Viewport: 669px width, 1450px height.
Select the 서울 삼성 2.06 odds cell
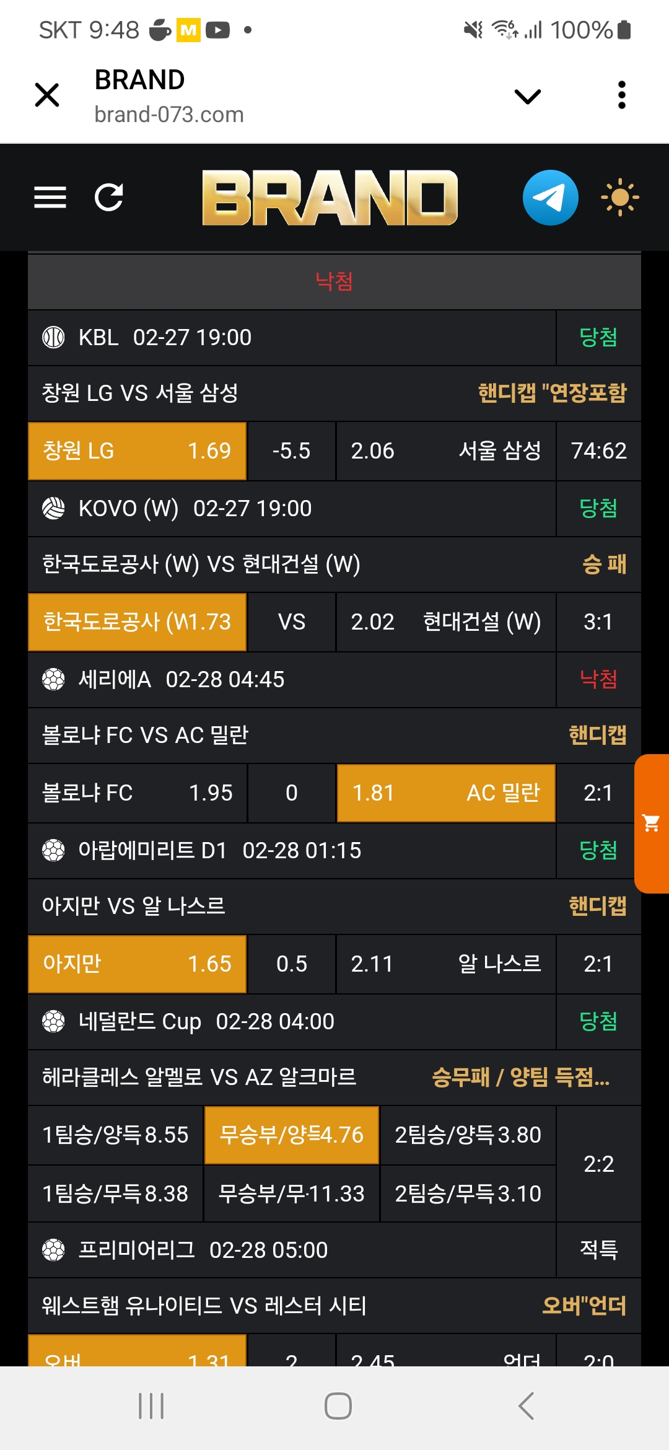click(x=445, y=451)
